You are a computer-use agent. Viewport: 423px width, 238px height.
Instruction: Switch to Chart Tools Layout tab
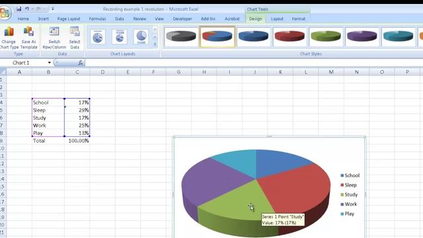click(277, 19)
